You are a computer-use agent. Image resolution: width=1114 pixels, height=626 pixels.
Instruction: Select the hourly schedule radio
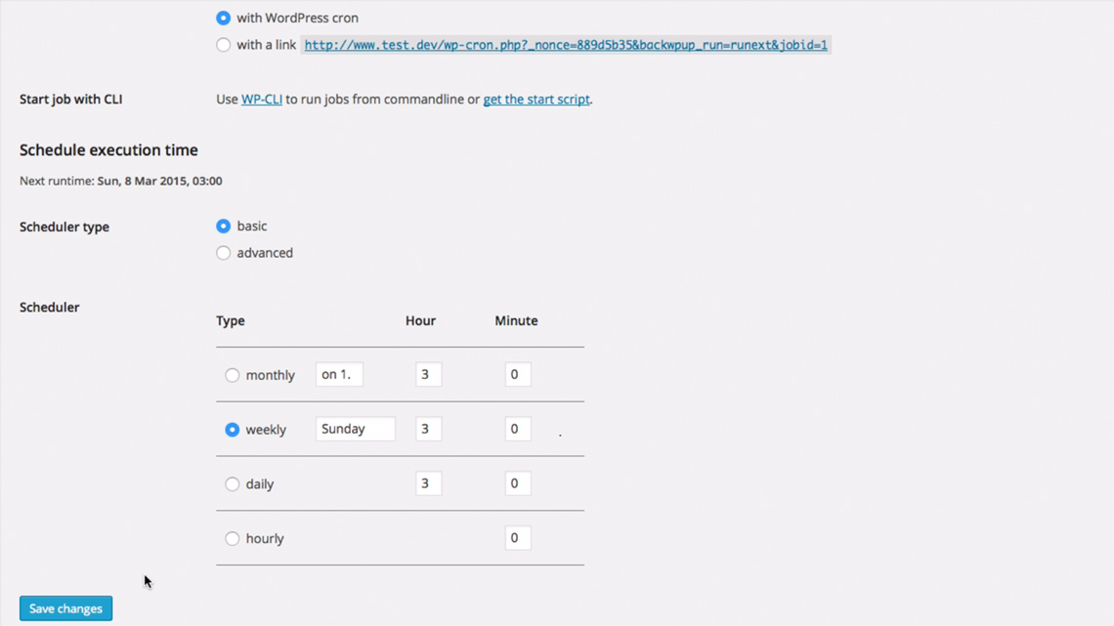(233, 539)
